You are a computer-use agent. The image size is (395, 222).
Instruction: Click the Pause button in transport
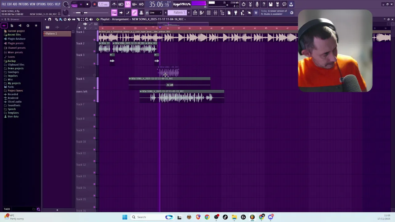[x=81, y=4]
